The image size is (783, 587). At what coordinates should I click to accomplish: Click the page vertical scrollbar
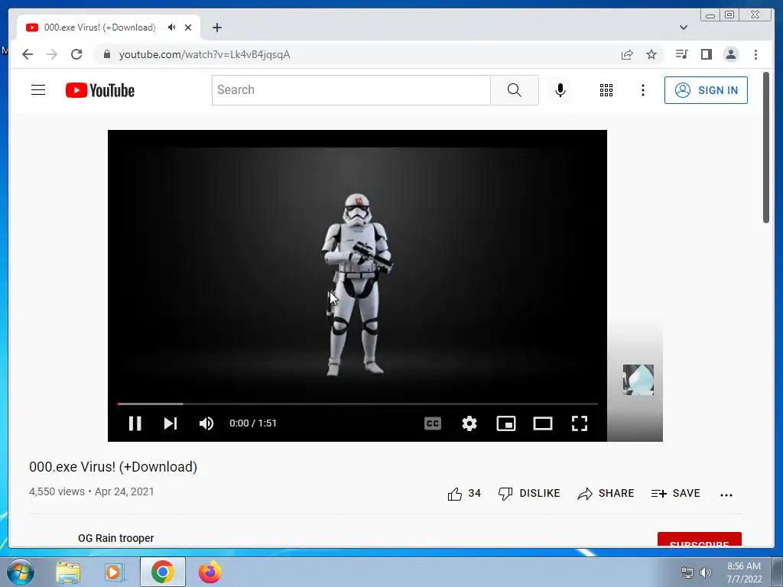[x=766, y=148]
